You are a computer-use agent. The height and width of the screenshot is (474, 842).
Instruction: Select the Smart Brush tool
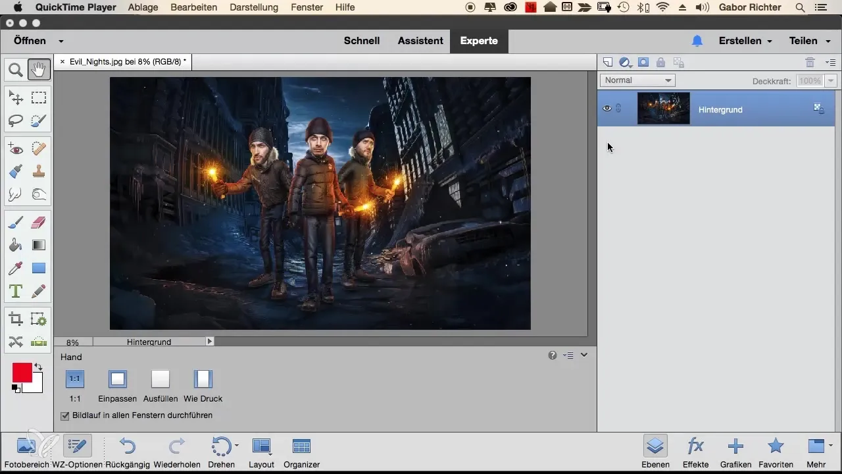point(15,172)
